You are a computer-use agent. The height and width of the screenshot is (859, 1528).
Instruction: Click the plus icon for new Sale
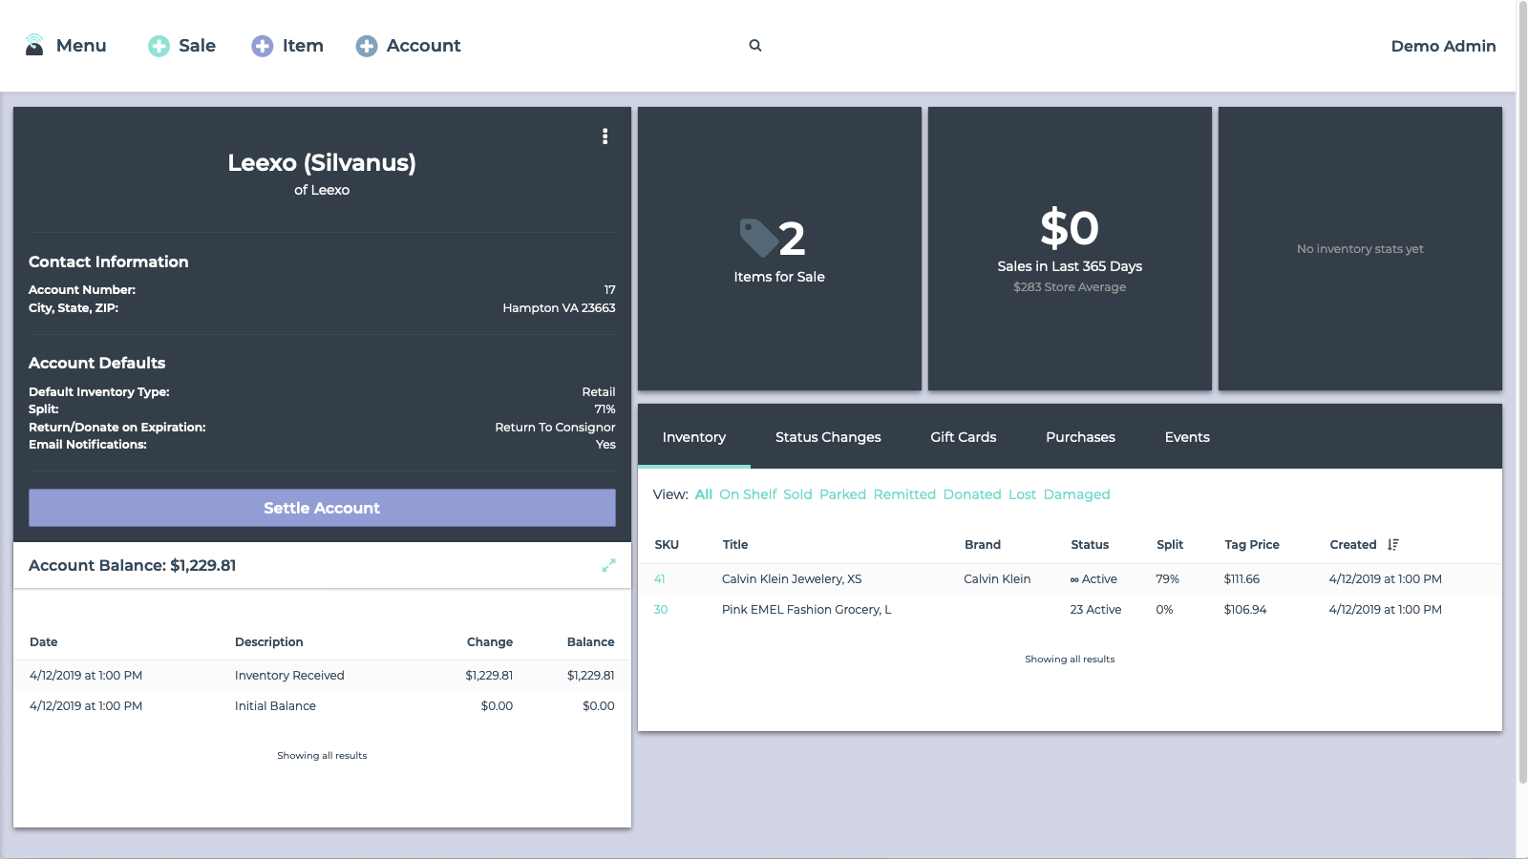click(159, 46)
